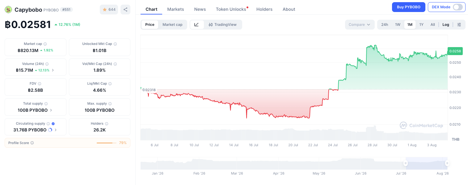Open Market cap info tooltip icon
The image size is (468, 185).
pyautogui.click(x=45, y=44)
